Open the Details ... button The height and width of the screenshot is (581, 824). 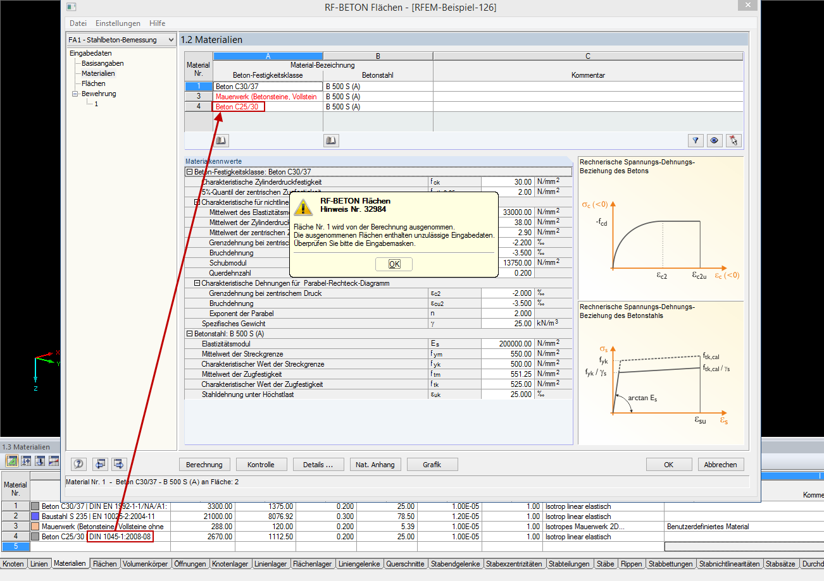[318, 465]
